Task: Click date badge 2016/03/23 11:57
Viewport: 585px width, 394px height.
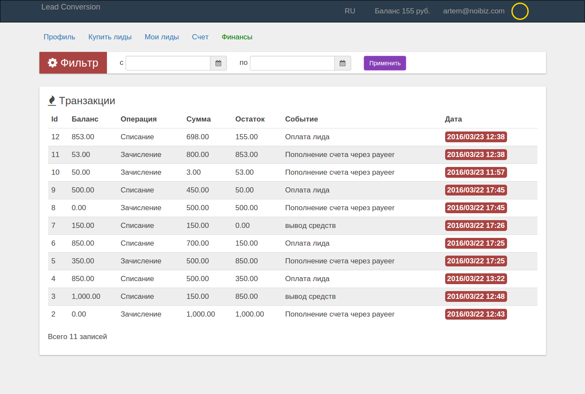Action: (x=476, y=172)
